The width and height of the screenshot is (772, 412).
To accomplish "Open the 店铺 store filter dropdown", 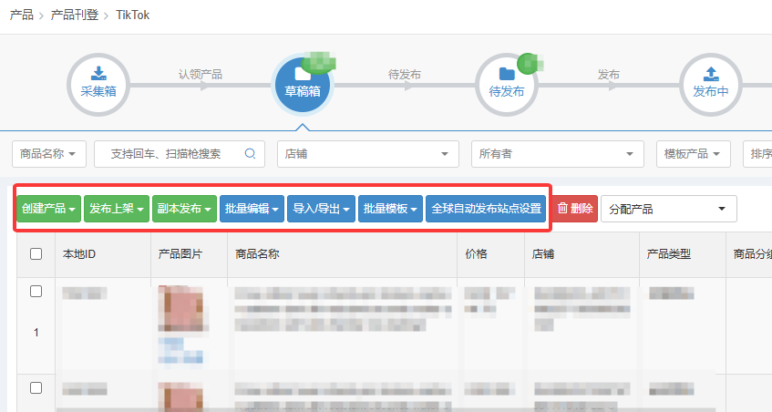I will 367,154.
